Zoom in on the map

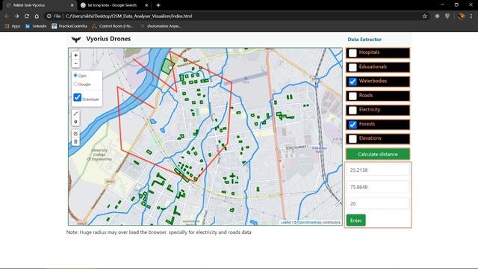75,55
